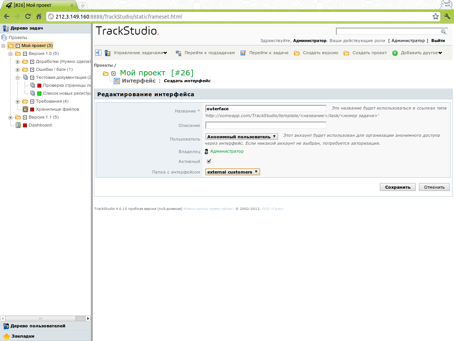This screenshot has height=341, width=454.
Task: Collapse the Тестовая документация tree node
Action: 18,78
